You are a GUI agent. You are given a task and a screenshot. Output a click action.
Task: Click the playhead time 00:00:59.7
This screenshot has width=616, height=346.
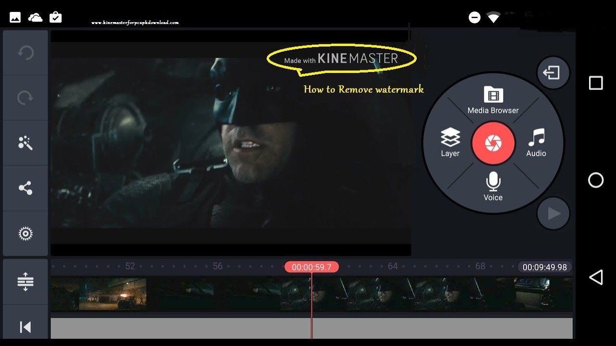(311, 267)
